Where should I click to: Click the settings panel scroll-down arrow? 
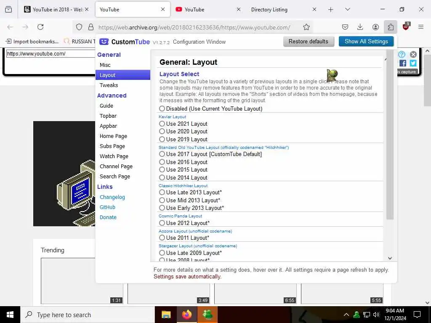[390, 258]
